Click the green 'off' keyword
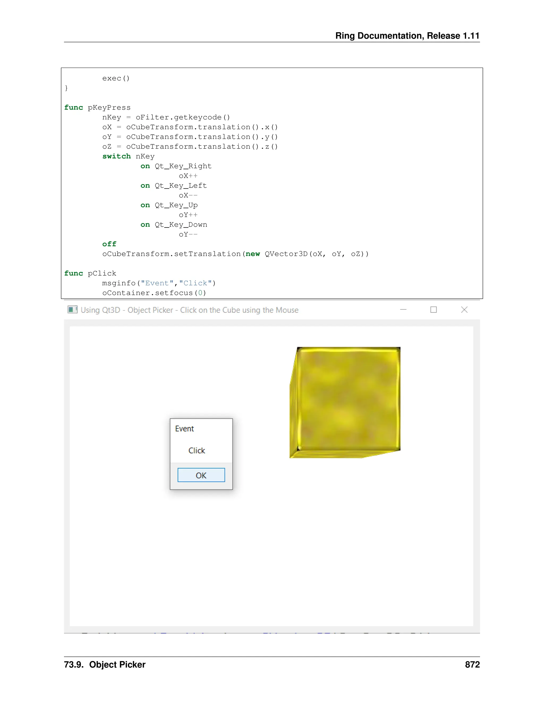544x705 pixels. point(109,244)
